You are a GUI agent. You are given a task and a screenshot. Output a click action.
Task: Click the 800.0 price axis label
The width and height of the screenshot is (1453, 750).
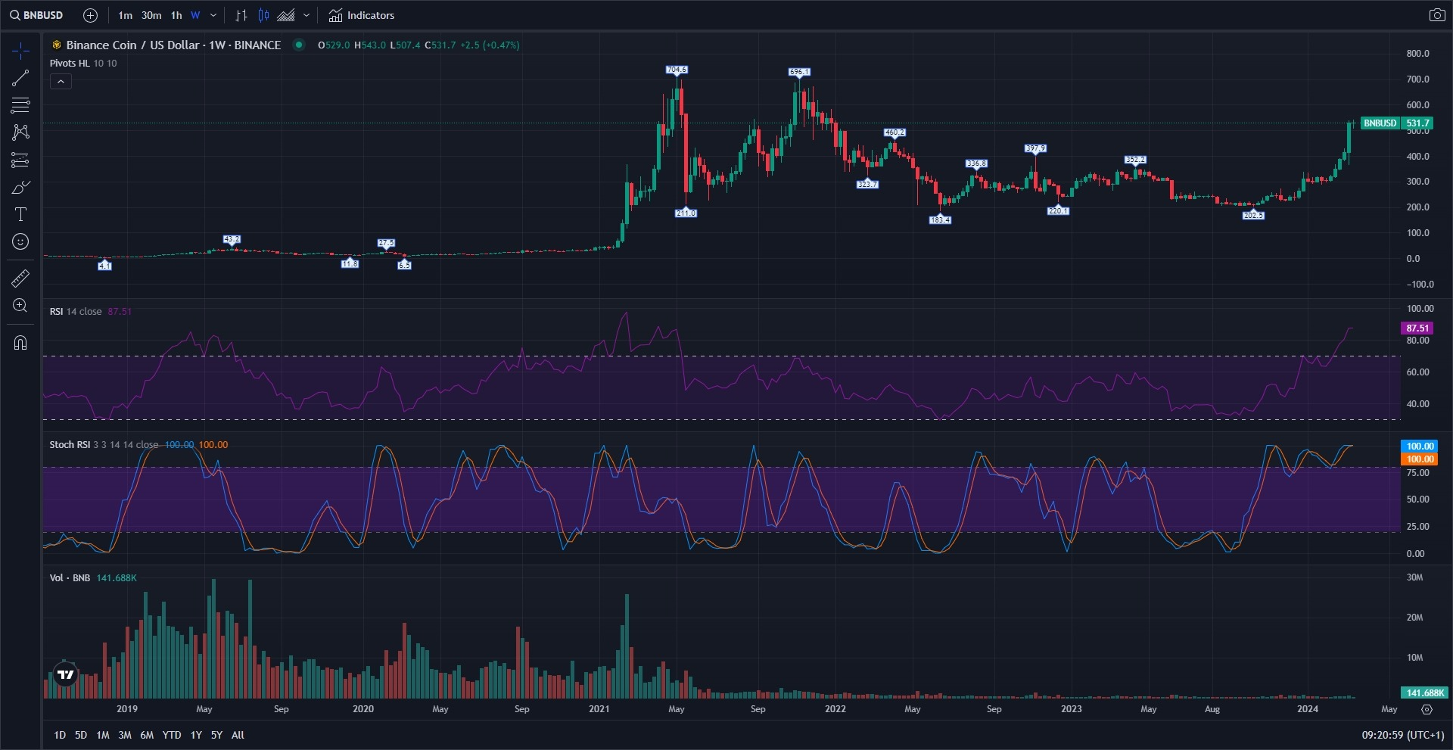click(1417, 54)
